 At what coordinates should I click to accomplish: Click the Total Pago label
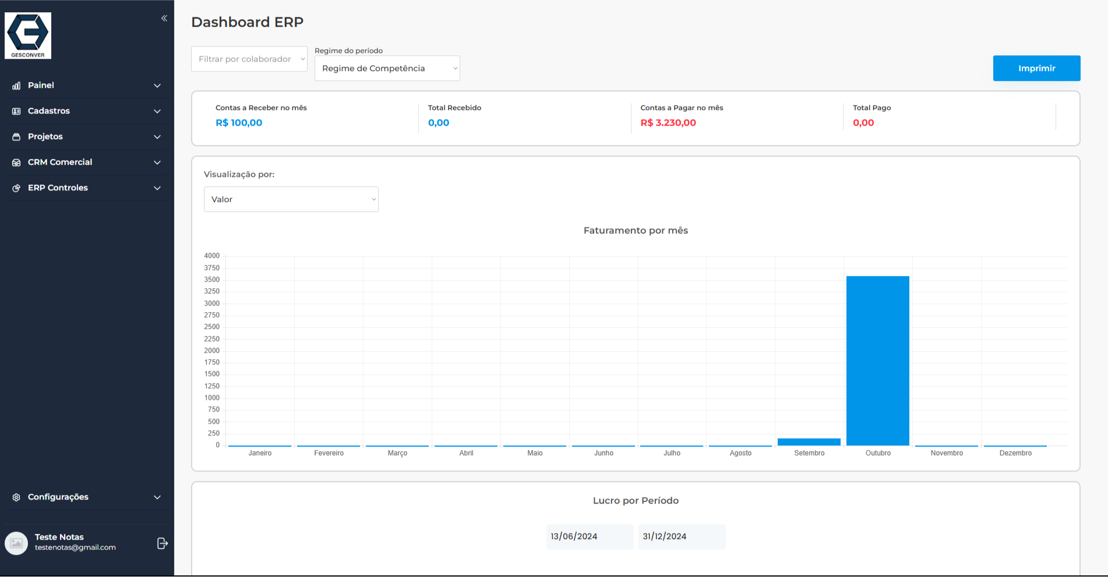(x=871, y=108)
